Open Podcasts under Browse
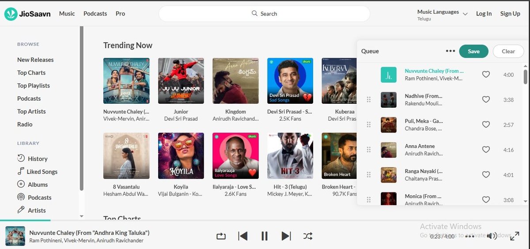This screenshot has height=249, width=530. pos(29,98)
